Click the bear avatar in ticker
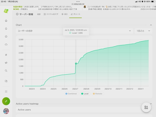This screenshot has height=117, width=156. pos(85,7)
